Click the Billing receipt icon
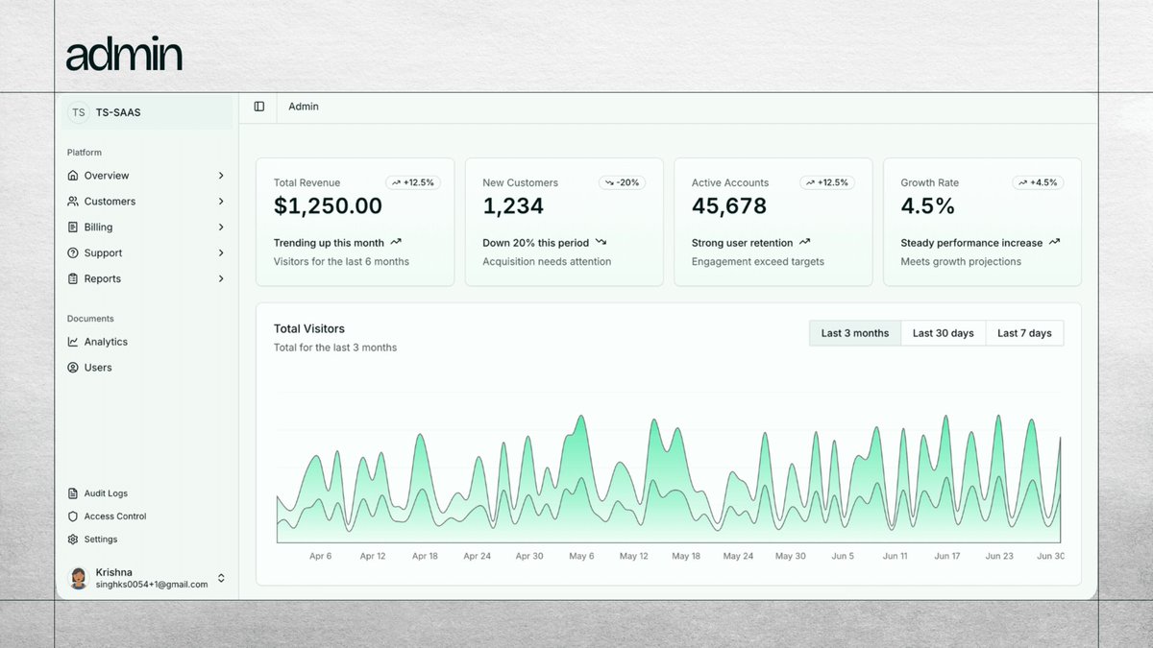 click(x=73, y=228)
